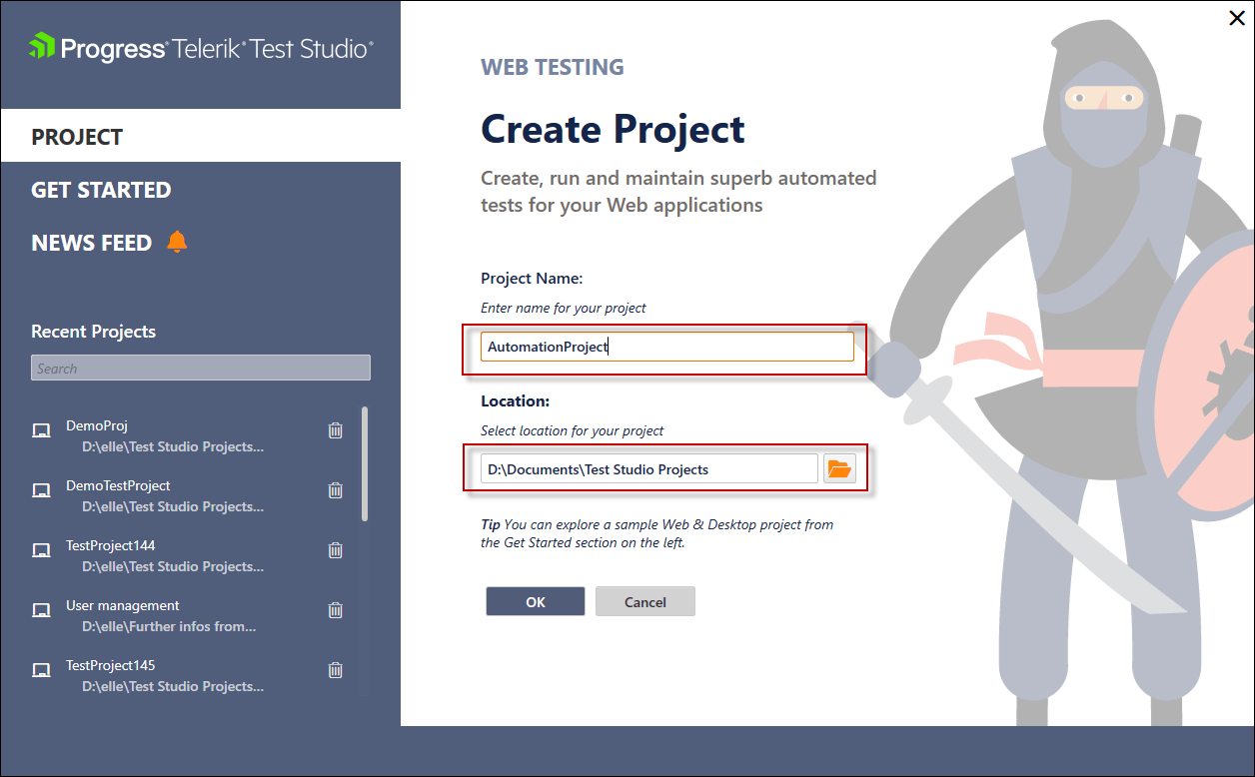1255x777 pixels.
Task: Click the 'Recent Projects' heading
Action: tap(94, 332)
